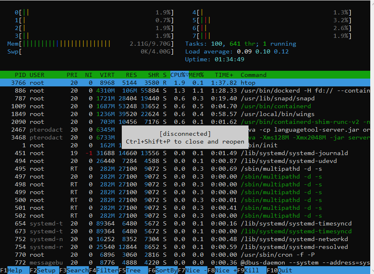Toggle the CPU% sort direction header

(179, 75)
